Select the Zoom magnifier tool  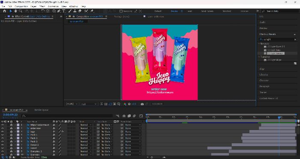click(x=20, y=11)
